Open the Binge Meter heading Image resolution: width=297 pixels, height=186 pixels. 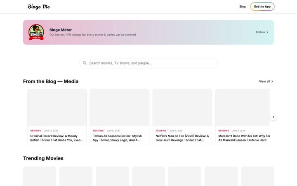pos(60,30)
